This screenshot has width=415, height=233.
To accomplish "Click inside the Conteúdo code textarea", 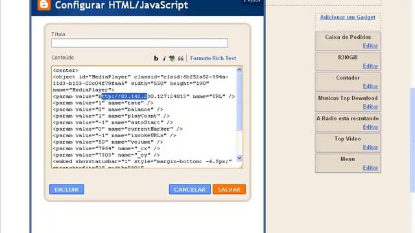I will pyautogui.click(x=144, y=117).
